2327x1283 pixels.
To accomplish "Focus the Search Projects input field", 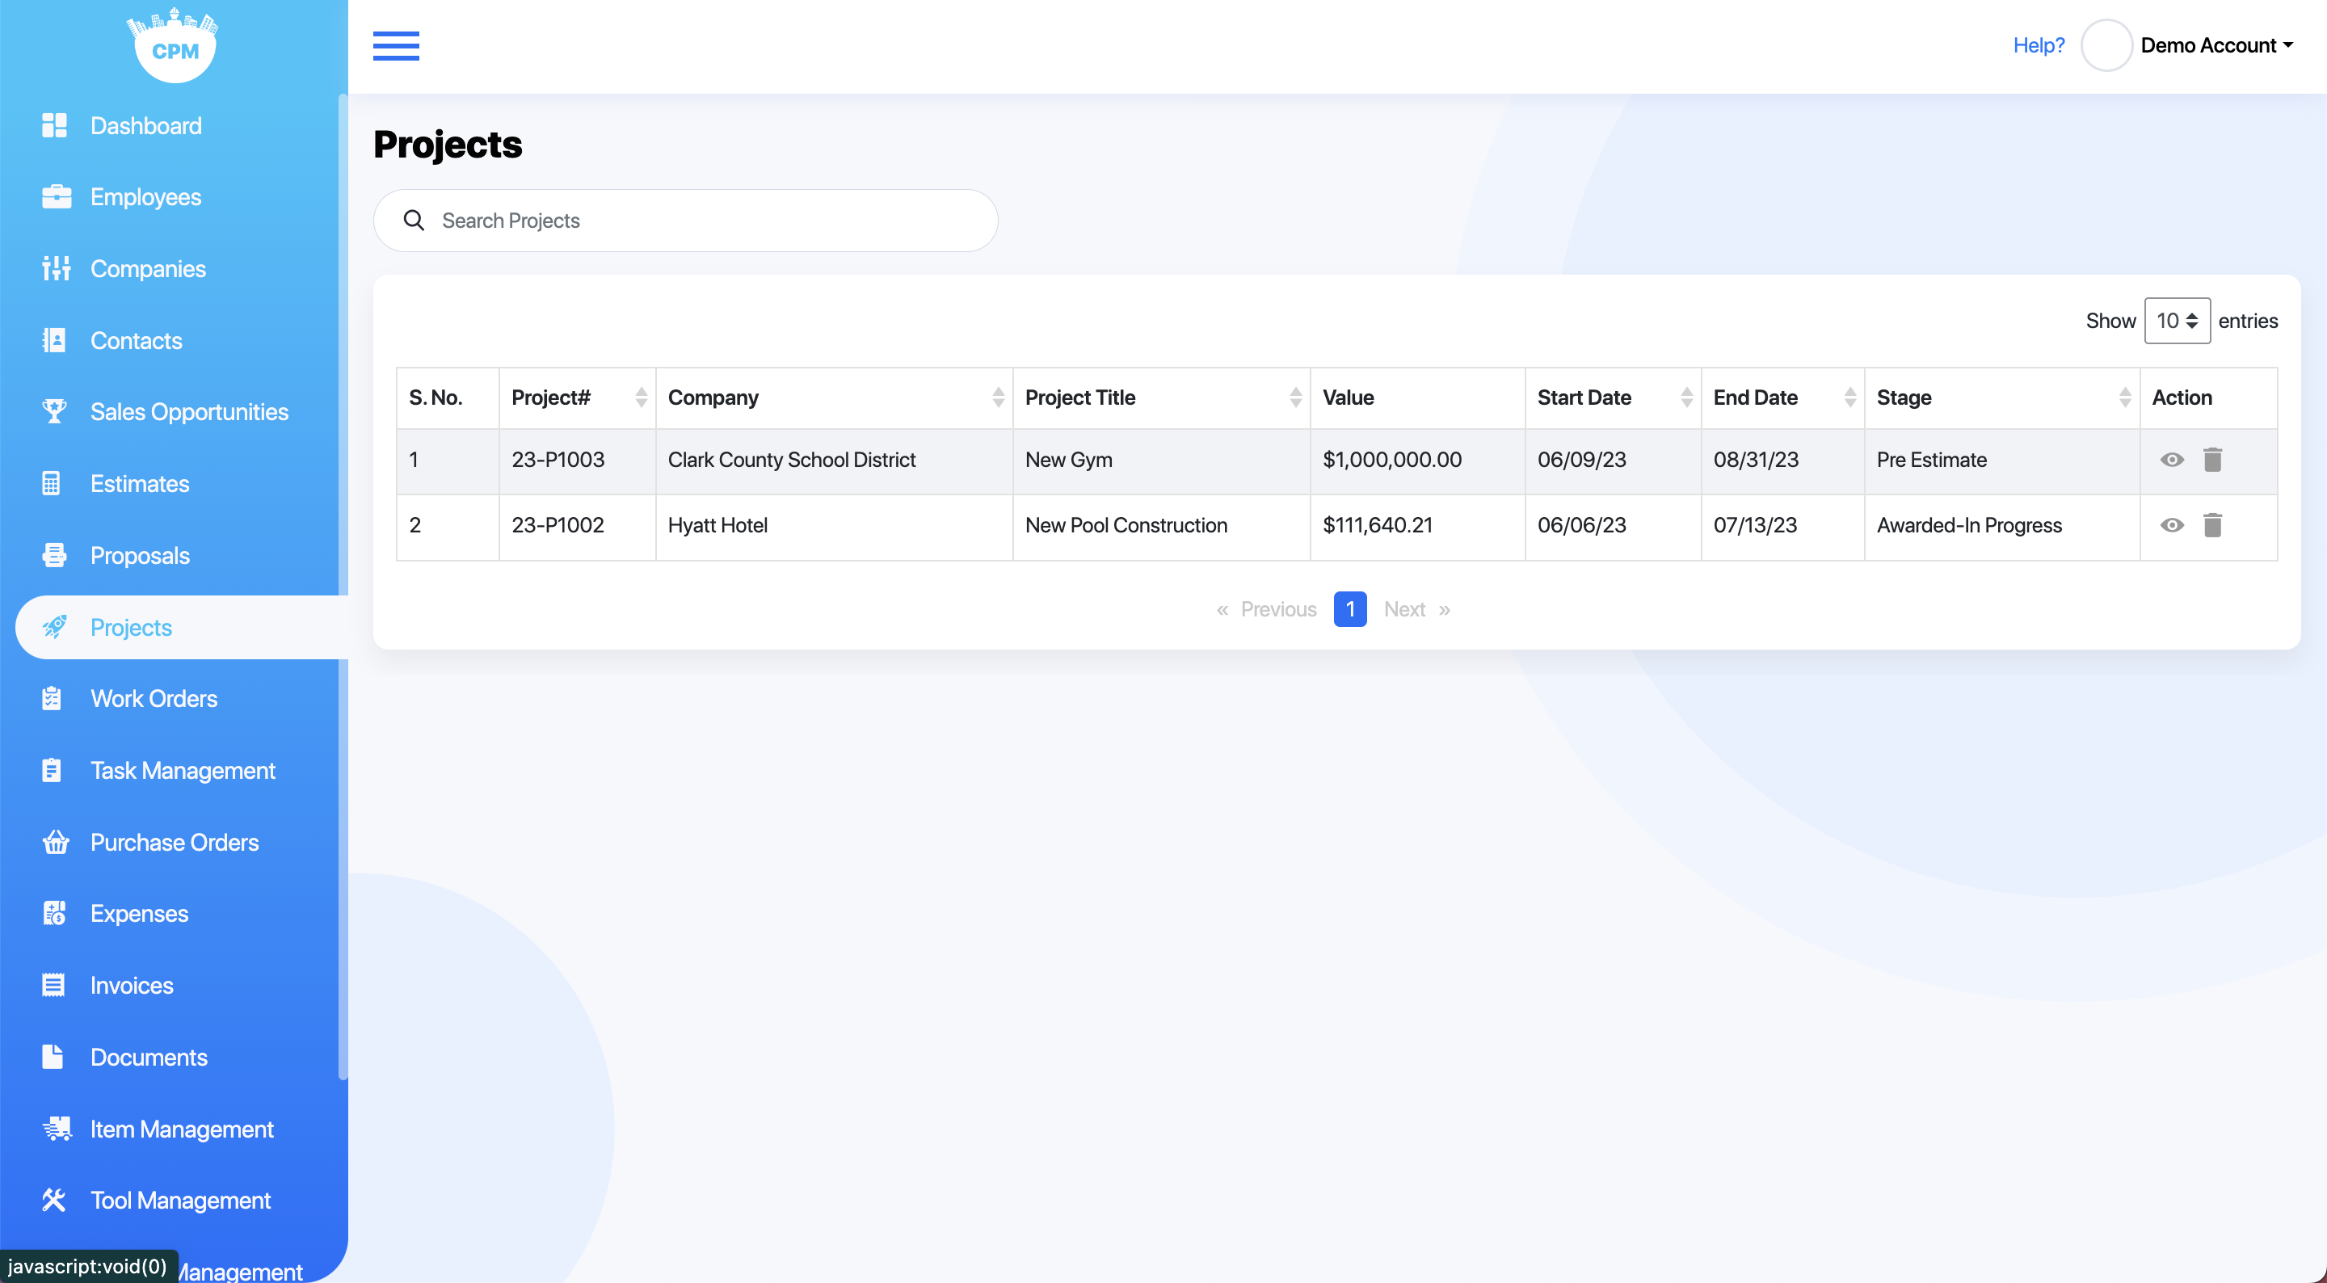I will (686, 221).
